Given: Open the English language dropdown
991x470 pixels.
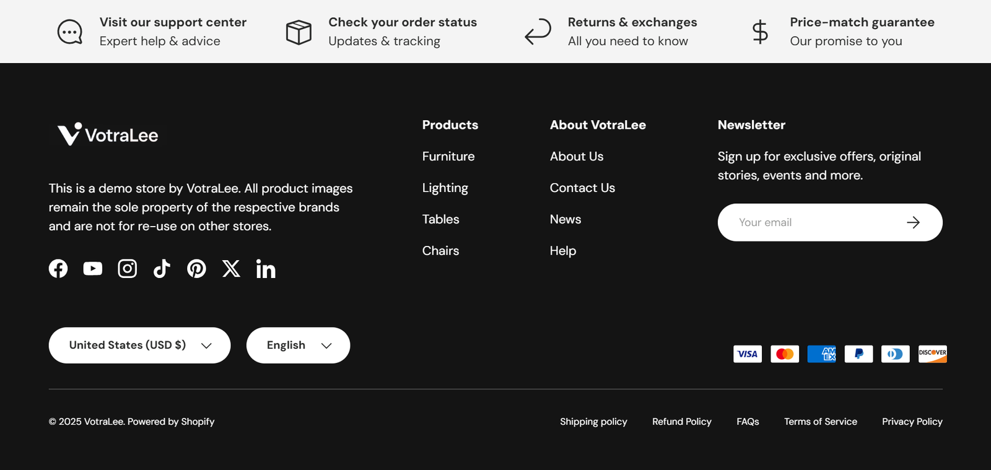Looking at the screenshot, I should tap(298, 346).
